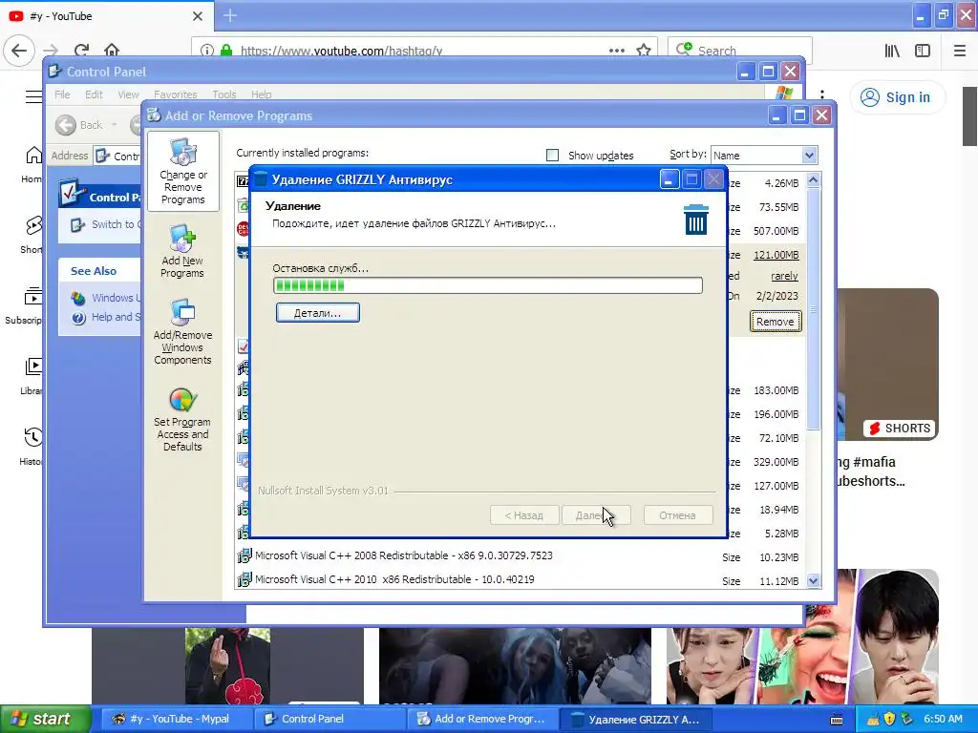Open YouTube Library sidebar icon
Viewport: 978px width, 733px height.
point(33,366)
